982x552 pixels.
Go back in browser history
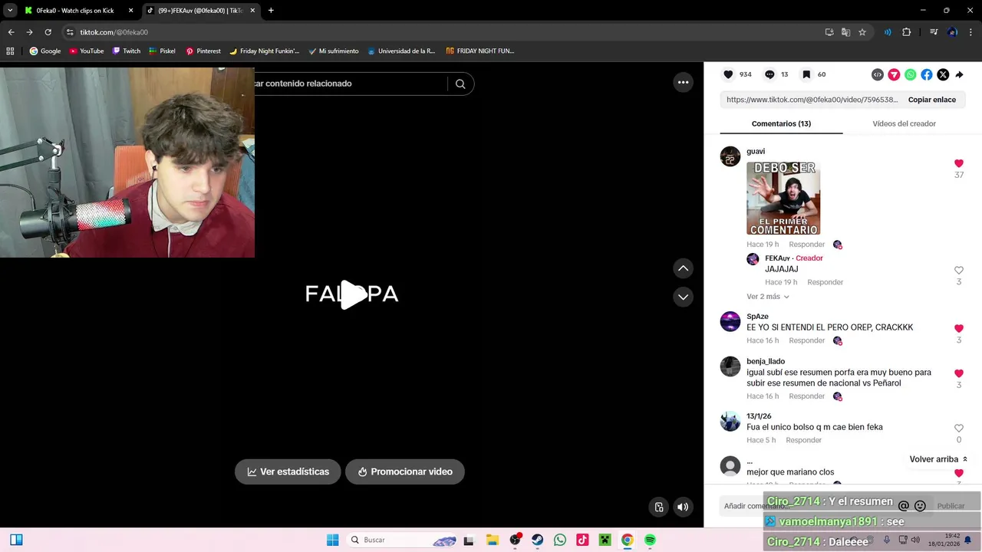11,32
